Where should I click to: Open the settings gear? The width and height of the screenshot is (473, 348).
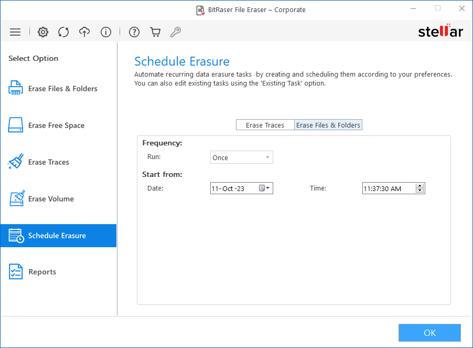tap(43, 32)
